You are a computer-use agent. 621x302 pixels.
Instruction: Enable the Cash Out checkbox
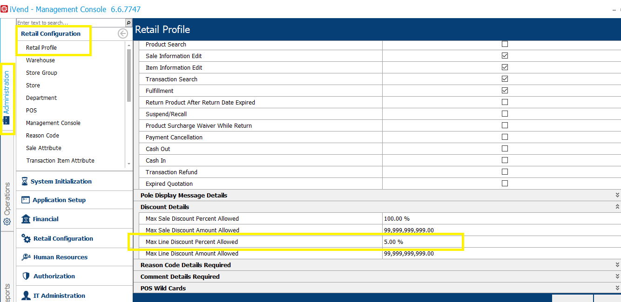click(505, 149)
